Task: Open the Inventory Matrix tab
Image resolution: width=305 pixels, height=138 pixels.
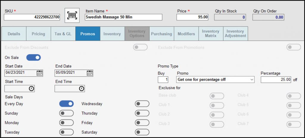Action: point(211,34)
